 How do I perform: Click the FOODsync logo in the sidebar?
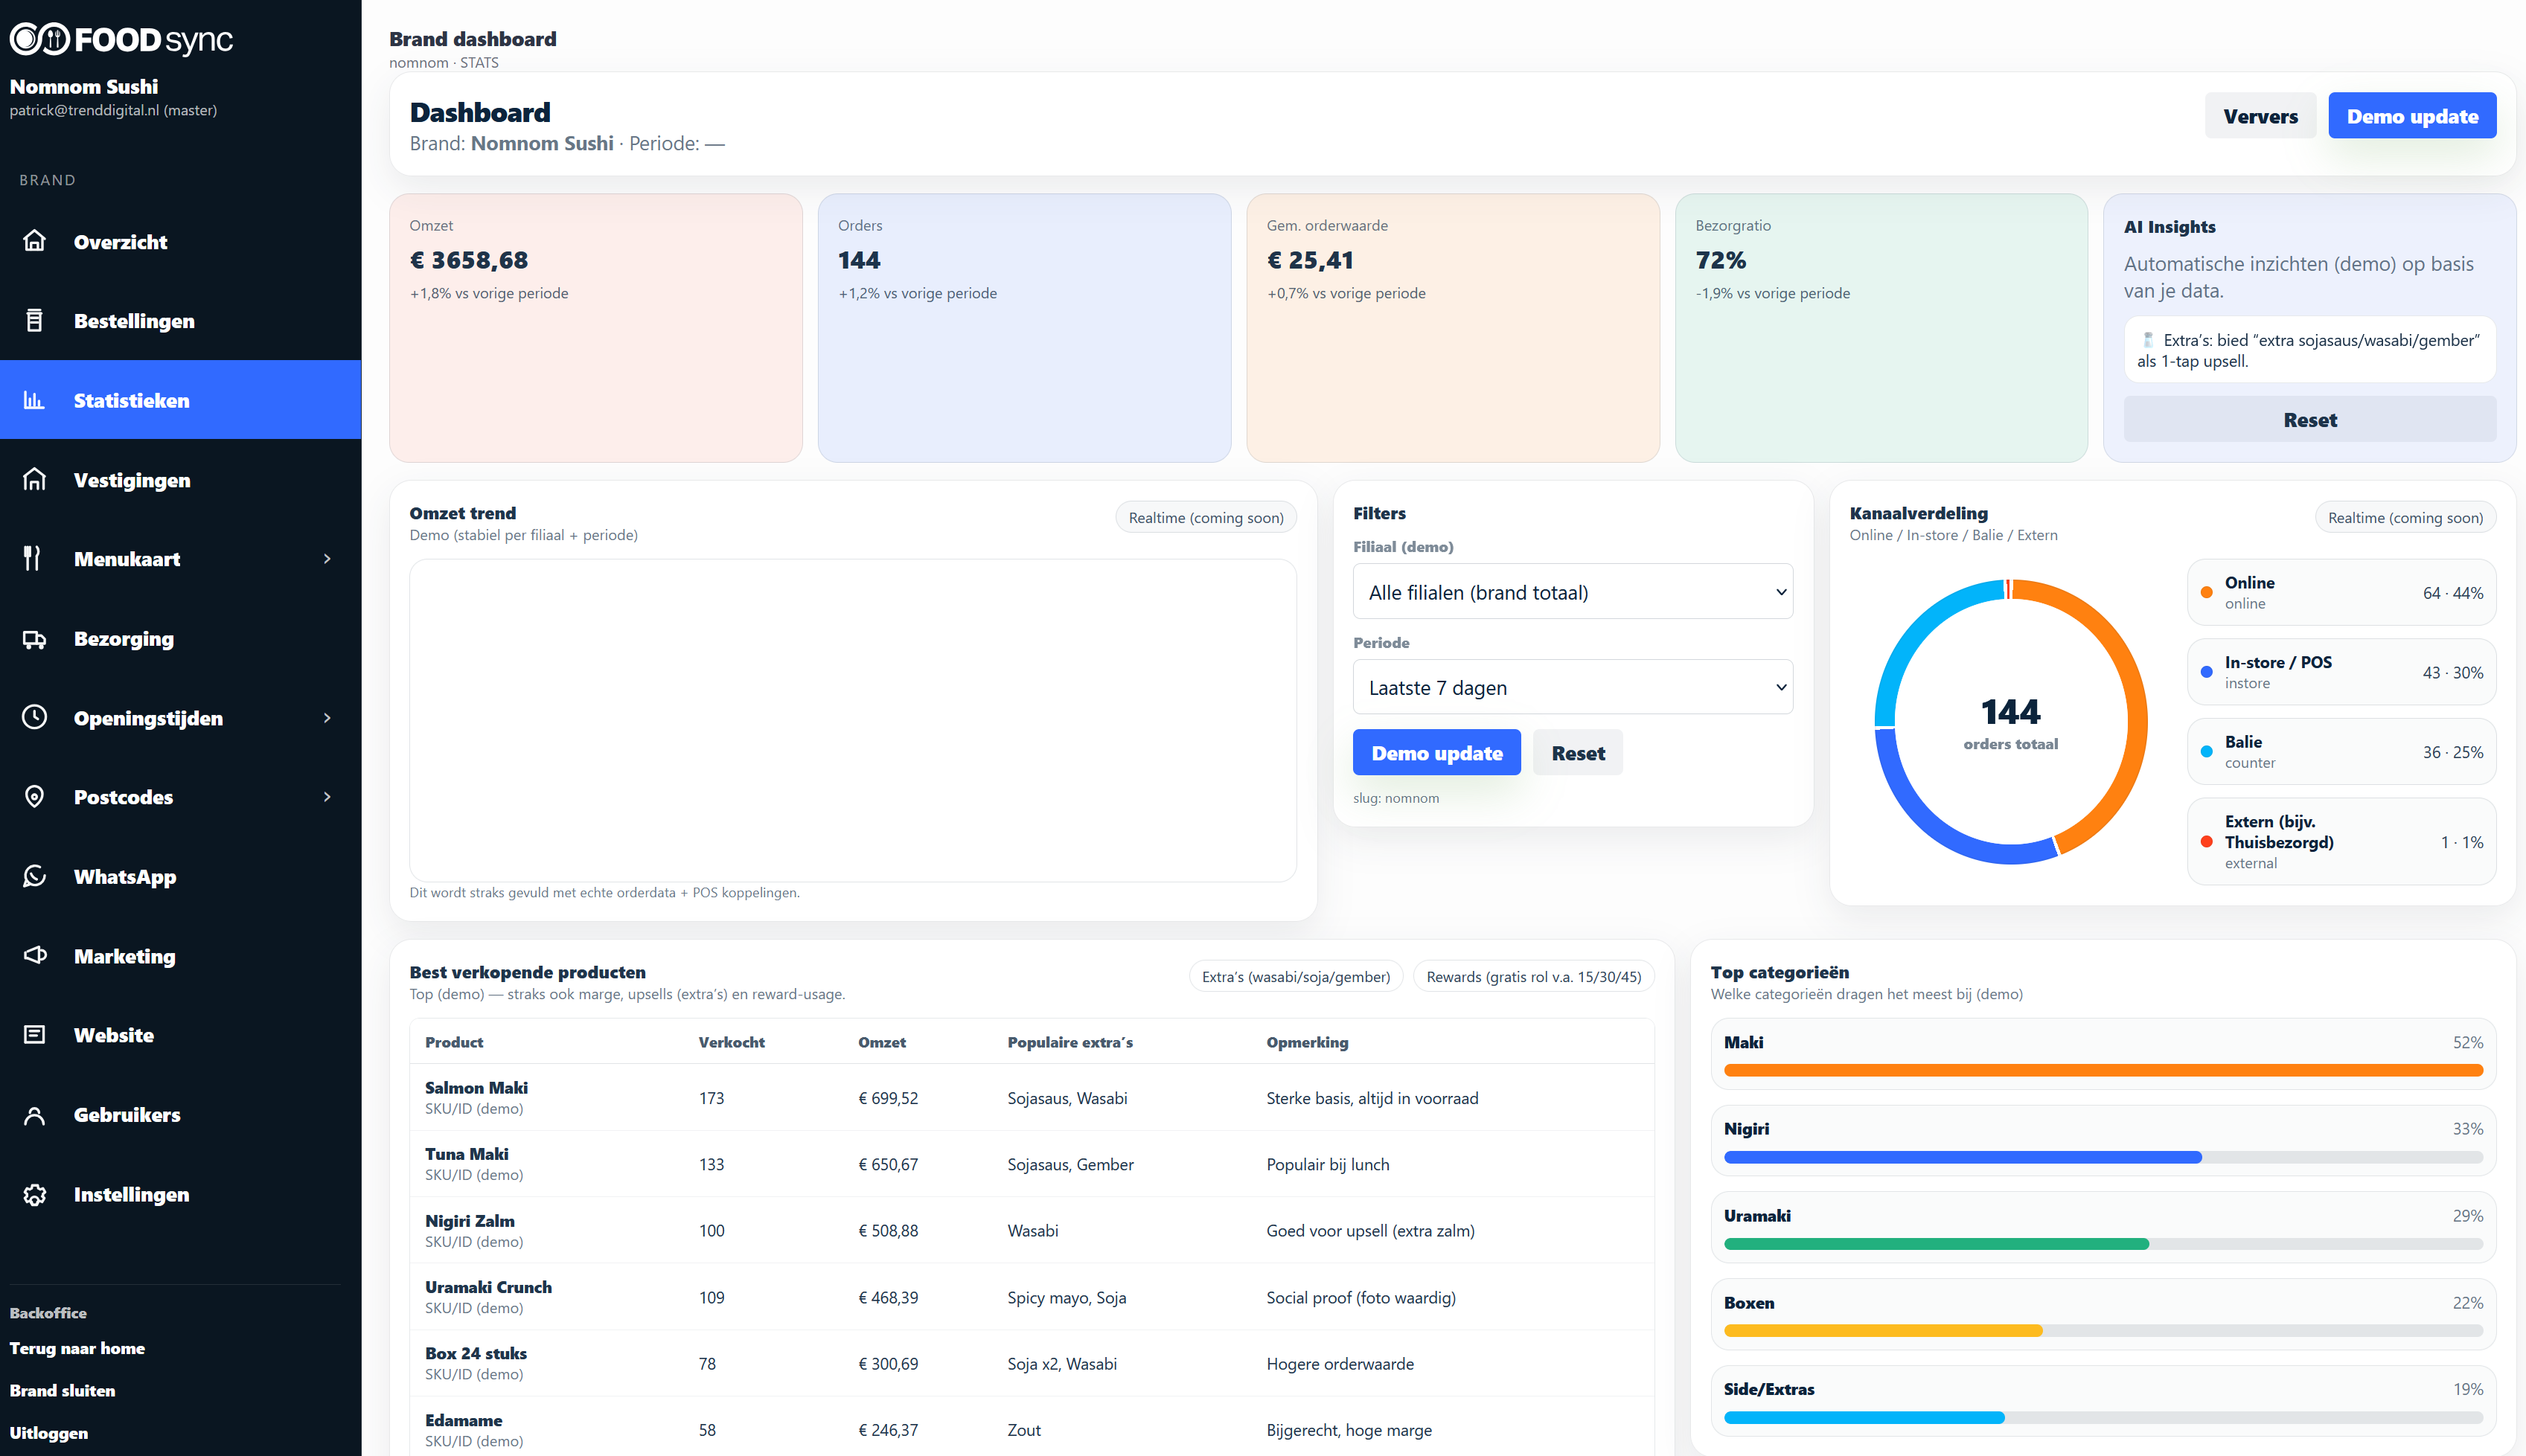[120, 39]
